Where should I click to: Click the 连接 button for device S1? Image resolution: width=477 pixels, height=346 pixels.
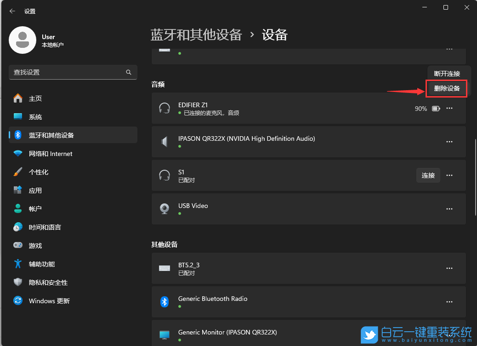coord(428,175)
